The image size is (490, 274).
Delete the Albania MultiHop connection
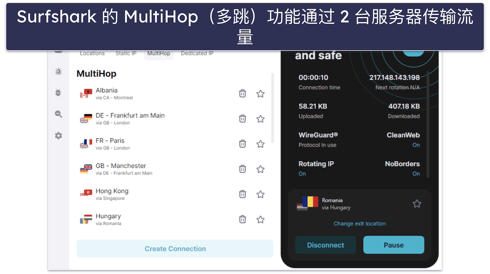(243, 94)
